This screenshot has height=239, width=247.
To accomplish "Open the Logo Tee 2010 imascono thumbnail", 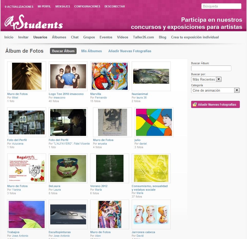I will point(68,76).
